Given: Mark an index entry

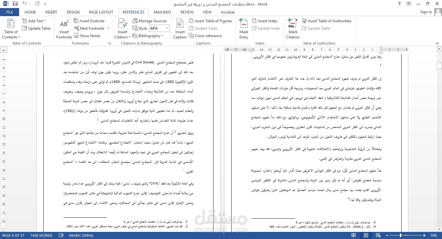Looking at the screenshot, I should 243,29.
